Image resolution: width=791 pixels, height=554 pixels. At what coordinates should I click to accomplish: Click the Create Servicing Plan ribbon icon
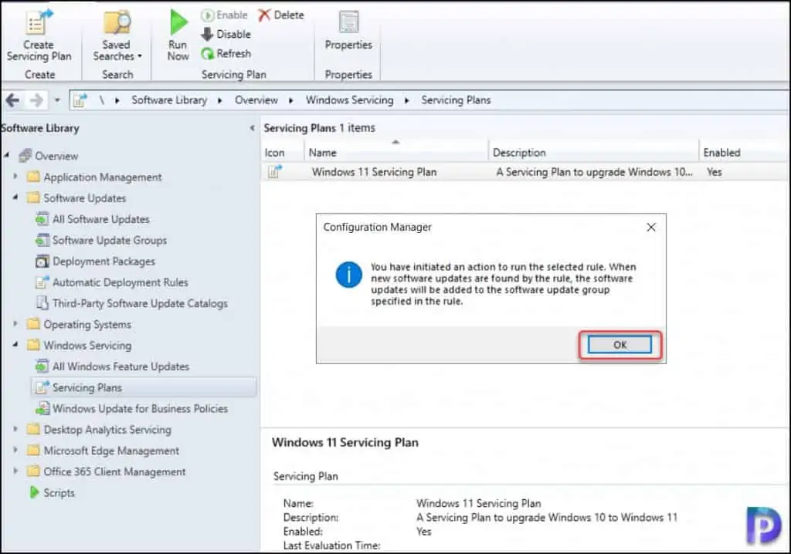[x=39, y=22]
